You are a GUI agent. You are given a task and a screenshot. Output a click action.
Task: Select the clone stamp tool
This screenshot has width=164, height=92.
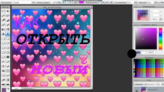pos(3,34)
